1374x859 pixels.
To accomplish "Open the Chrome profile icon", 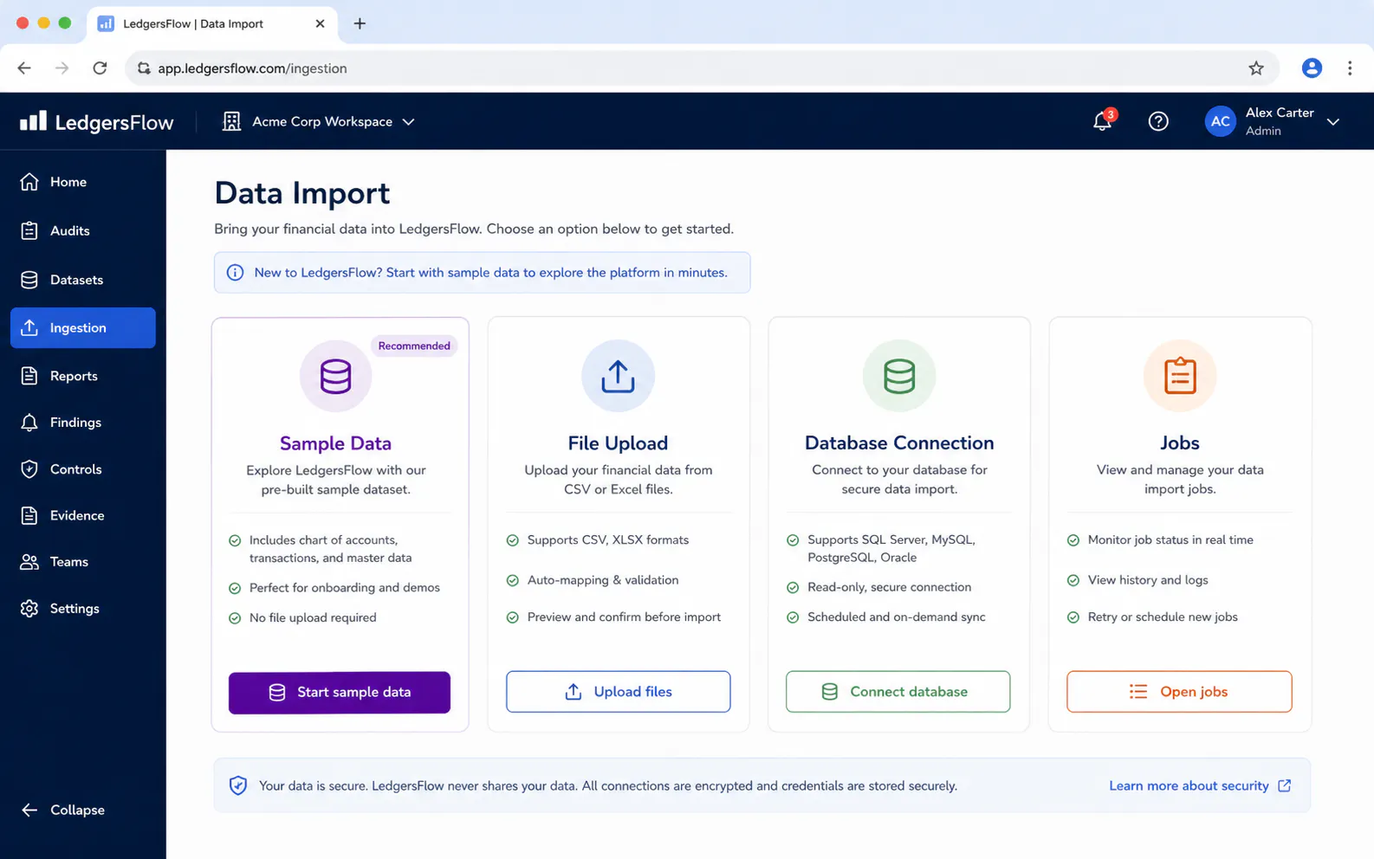I will pos(1312,68).
